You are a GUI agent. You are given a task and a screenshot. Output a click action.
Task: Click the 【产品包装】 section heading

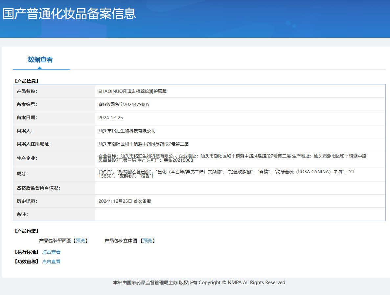tap(26, 231)
